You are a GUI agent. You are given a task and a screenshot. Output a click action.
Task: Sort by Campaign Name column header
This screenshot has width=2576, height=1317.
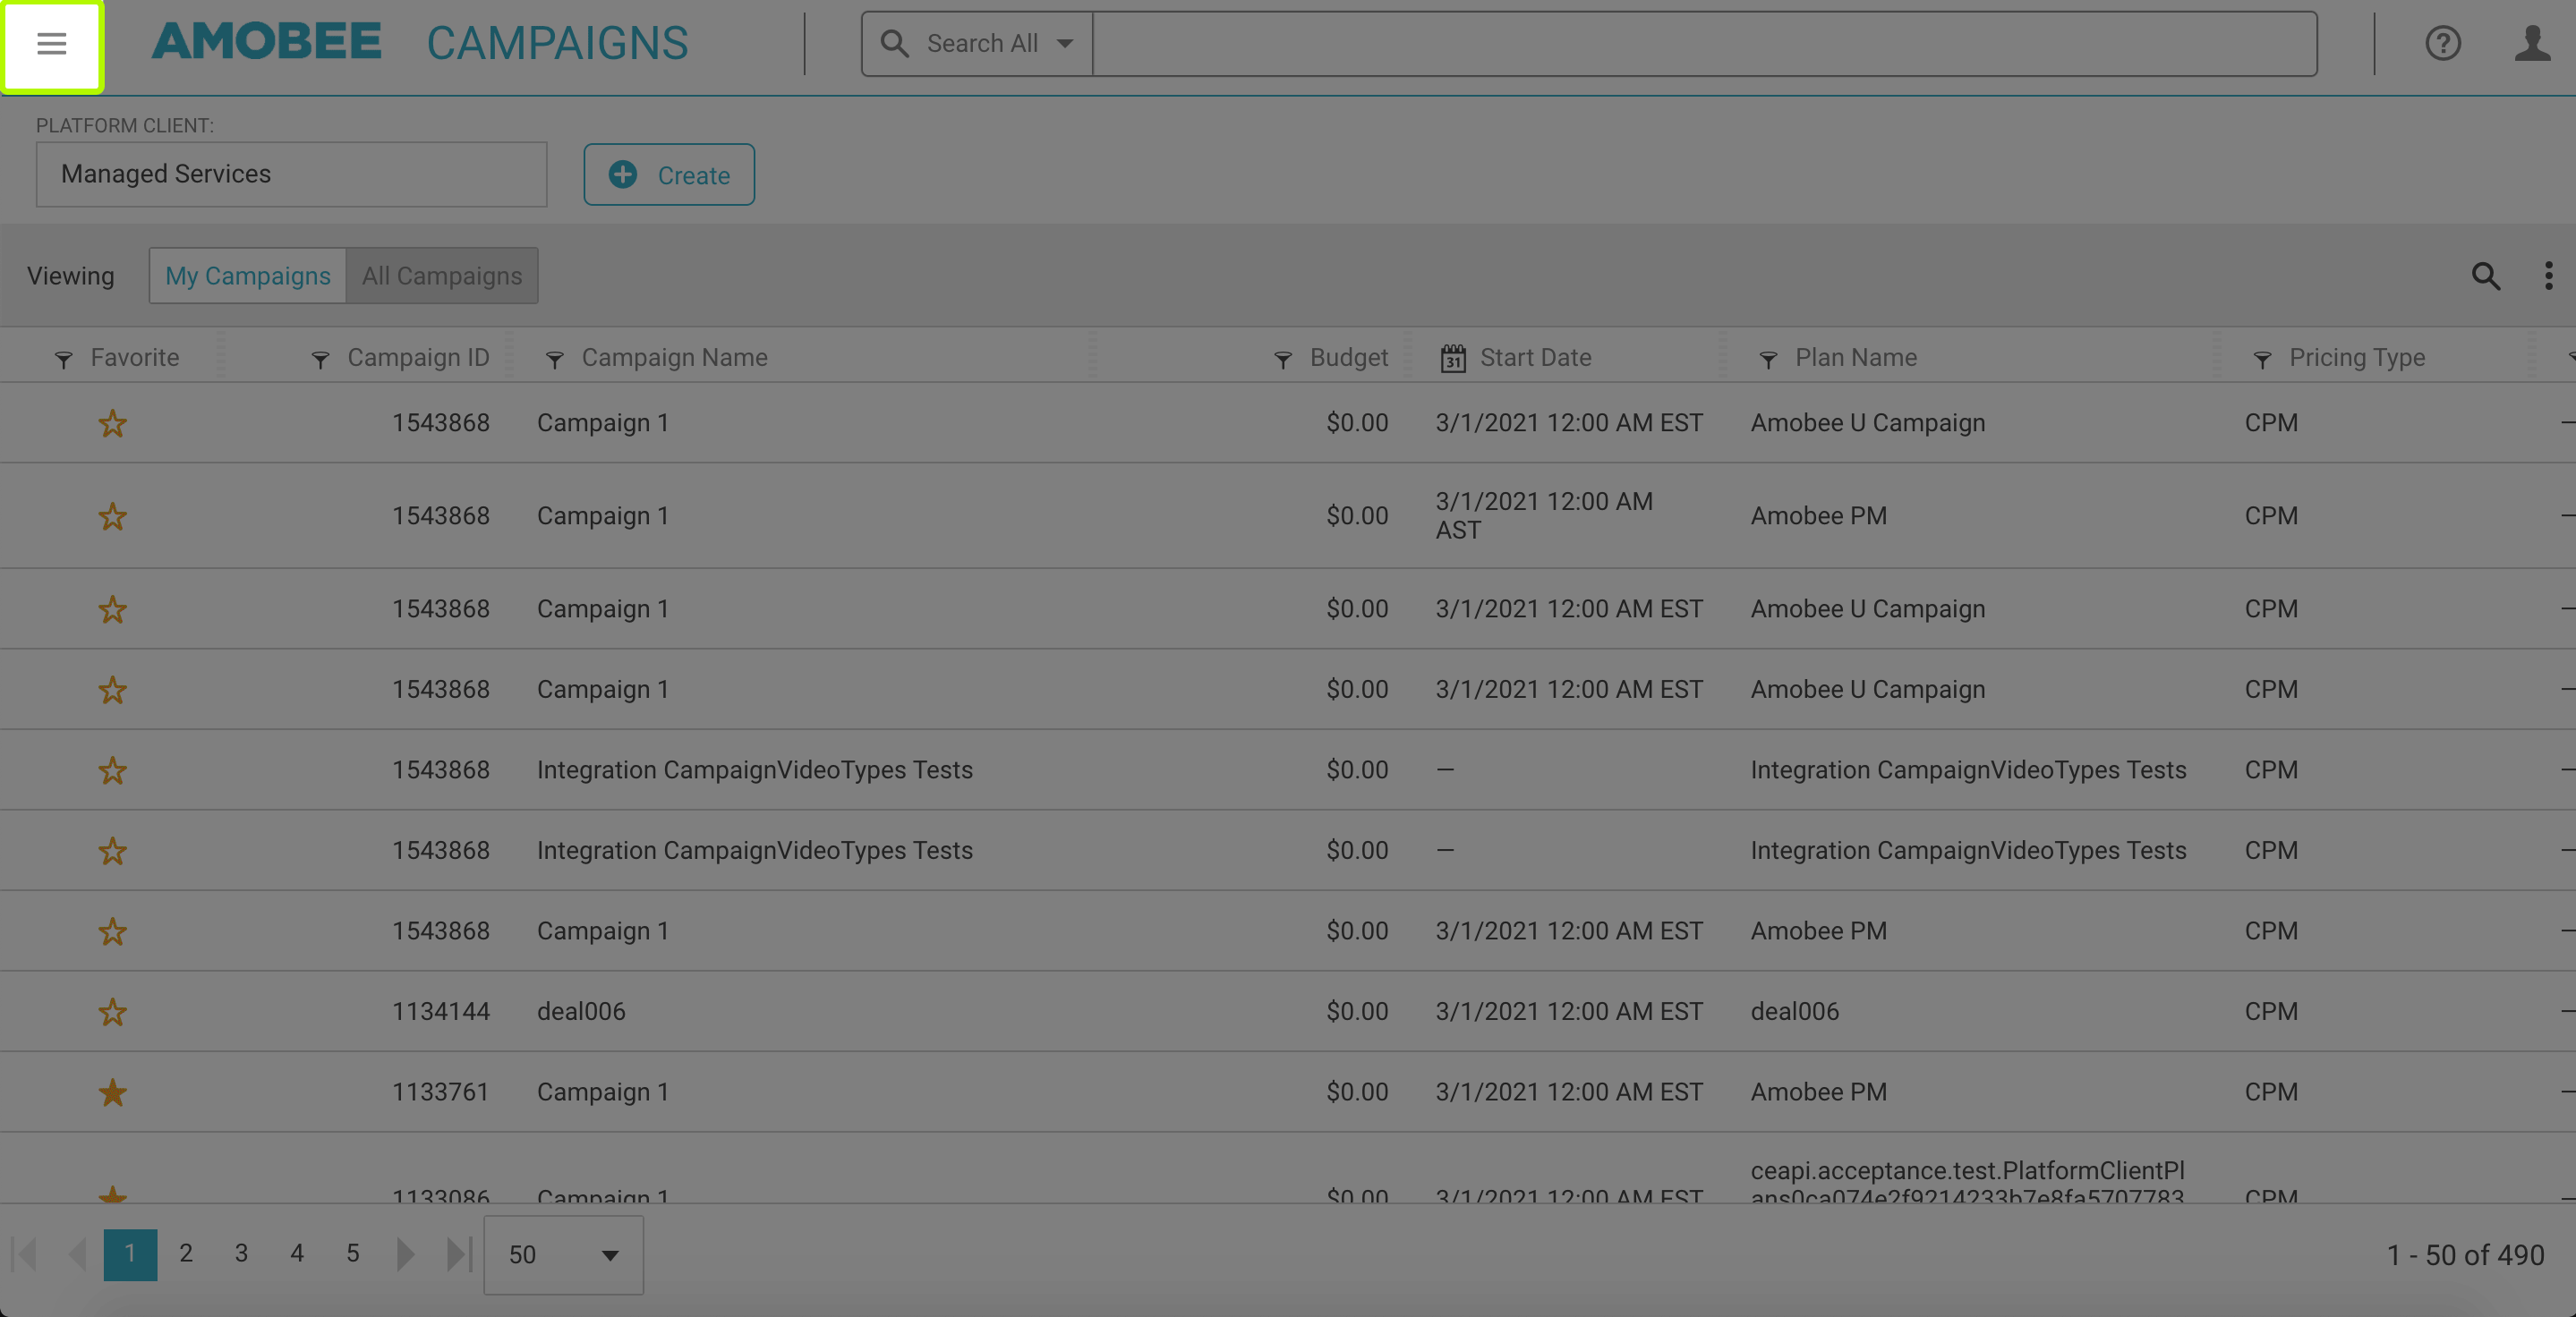675,358
